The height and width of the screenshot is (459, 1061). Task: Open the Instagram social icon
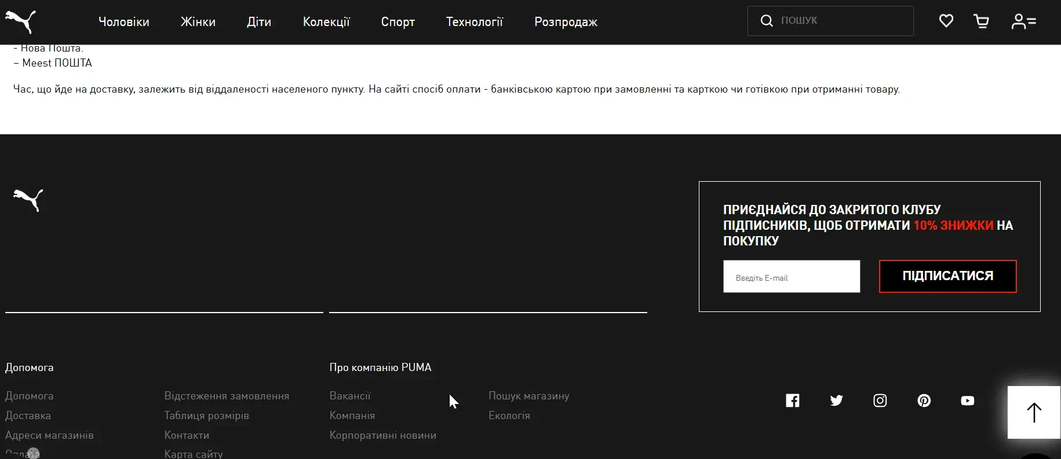click(880, 401)
